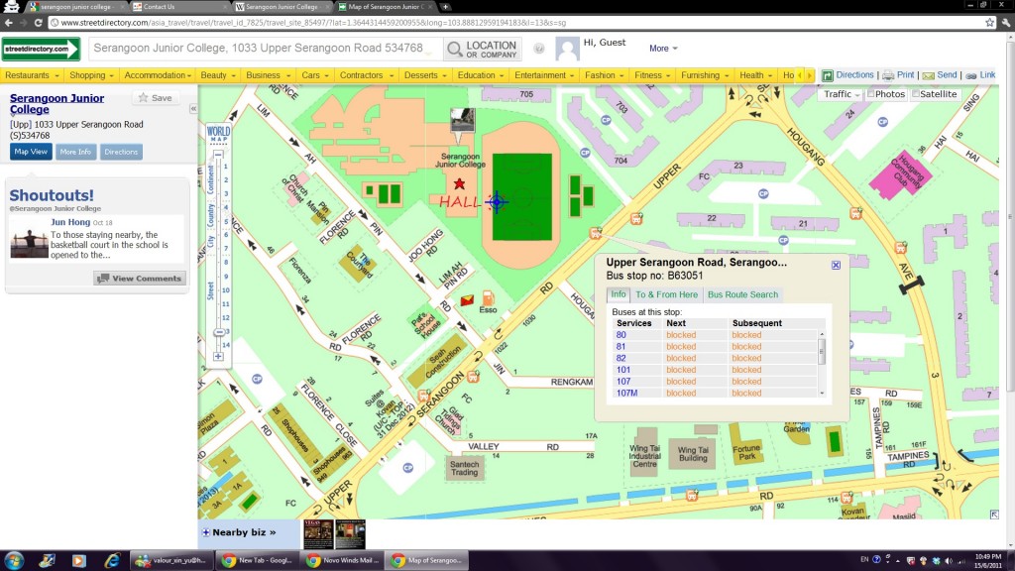This screenshot has height=571, width=1015.
Task: Click the streetdirectory.com logo
Action: point(40,49)
